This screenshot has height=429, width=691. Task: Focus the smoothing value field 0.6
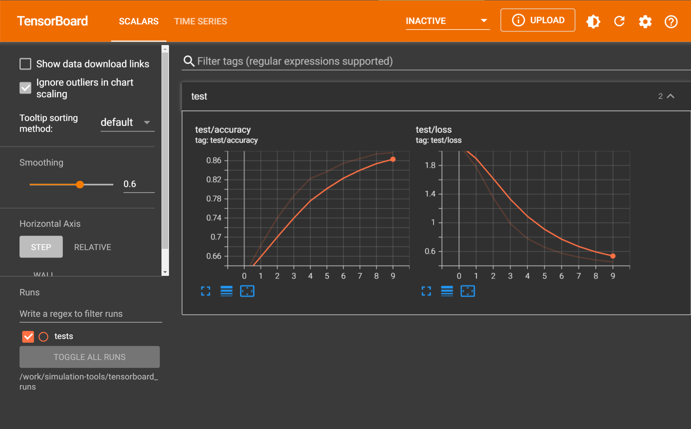pos(139,184)
